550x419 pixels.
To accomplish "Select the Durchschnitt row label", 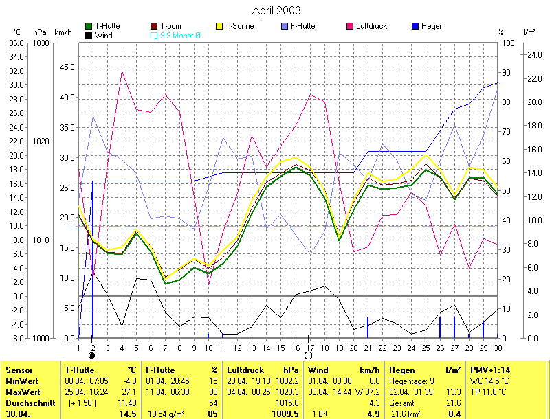I will pyautogui.click(x=30, y=403).
